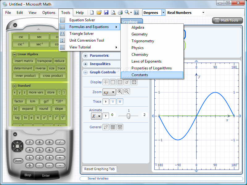Start the Trace play button

[106, 102]
